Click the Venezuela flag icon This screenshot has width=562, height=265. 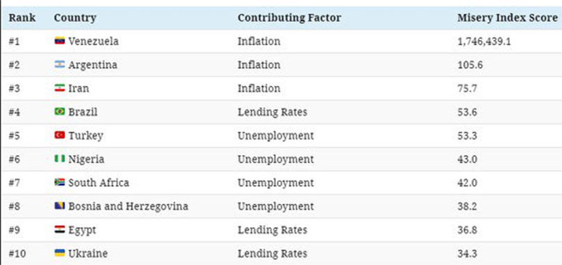[60, 41]
